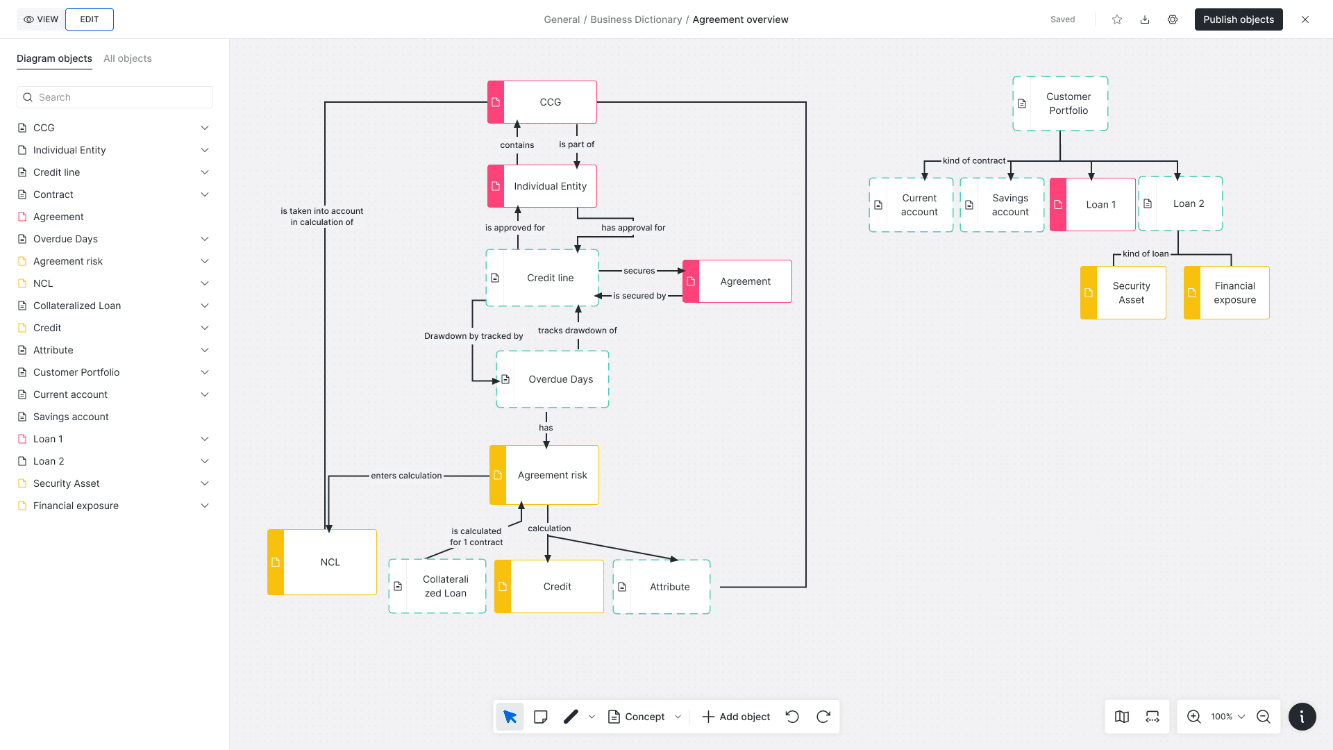Open the minimap icon
This screenshot has width=1333, height=750.
1122,717
